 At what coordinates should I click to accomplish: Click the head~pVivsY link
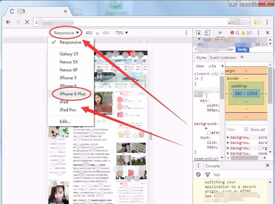point(206,159)
